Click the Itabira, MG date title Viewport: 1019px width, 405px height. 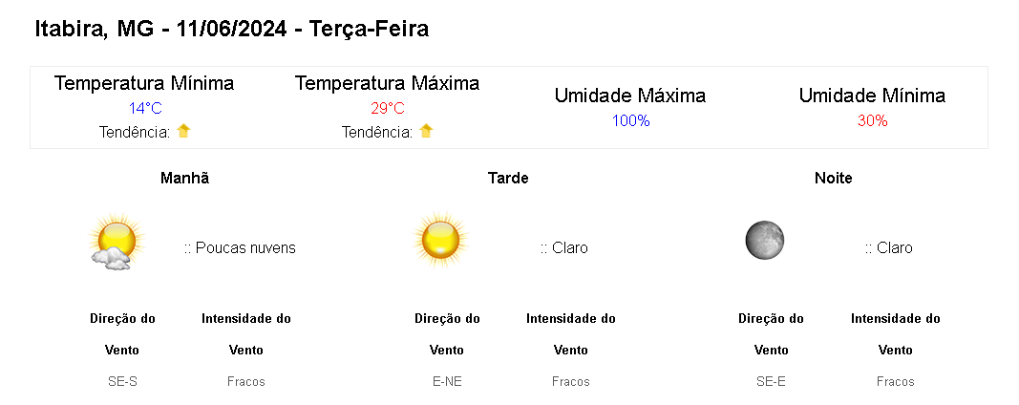tap(232, 30)
